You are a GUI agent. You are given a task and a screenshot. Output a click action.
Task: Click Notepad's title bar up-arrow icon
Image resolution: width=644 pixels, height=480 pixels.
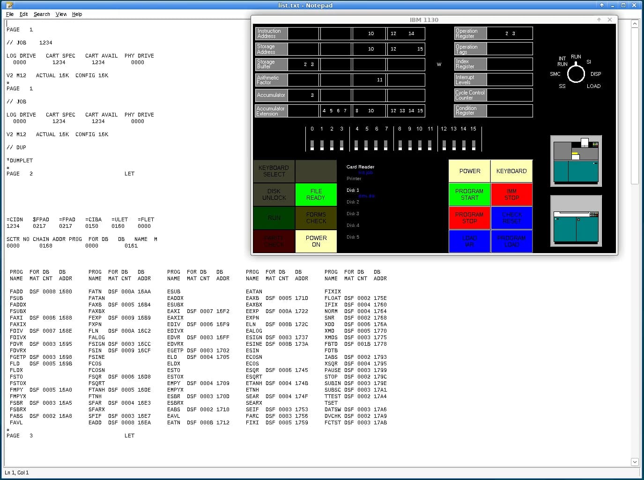tap(602, 5)
